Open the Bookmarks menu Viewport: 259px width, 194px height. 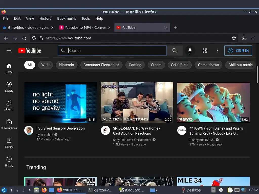pos(67,18)
